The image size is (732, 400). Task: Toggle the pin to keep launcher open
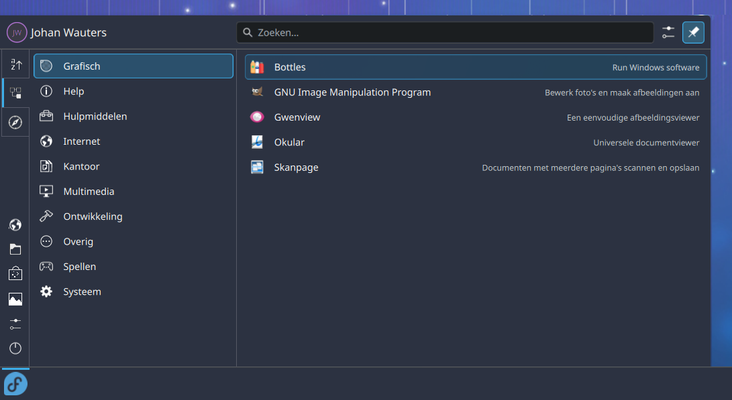pos(693,32)
